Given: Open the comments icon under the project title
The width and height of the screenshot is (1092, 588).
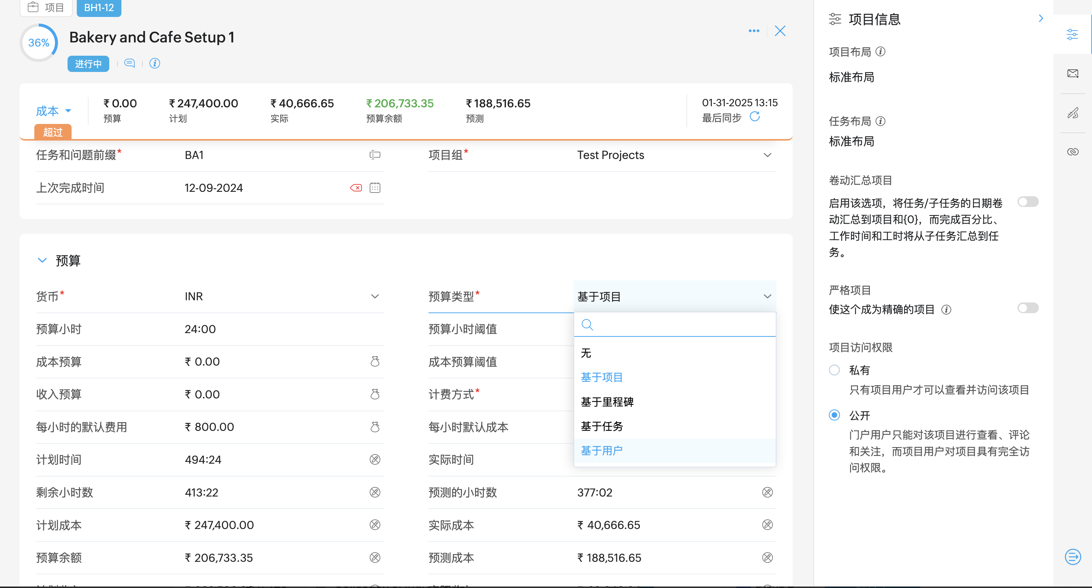Looking at the screenshot, I should coord(130,63).
